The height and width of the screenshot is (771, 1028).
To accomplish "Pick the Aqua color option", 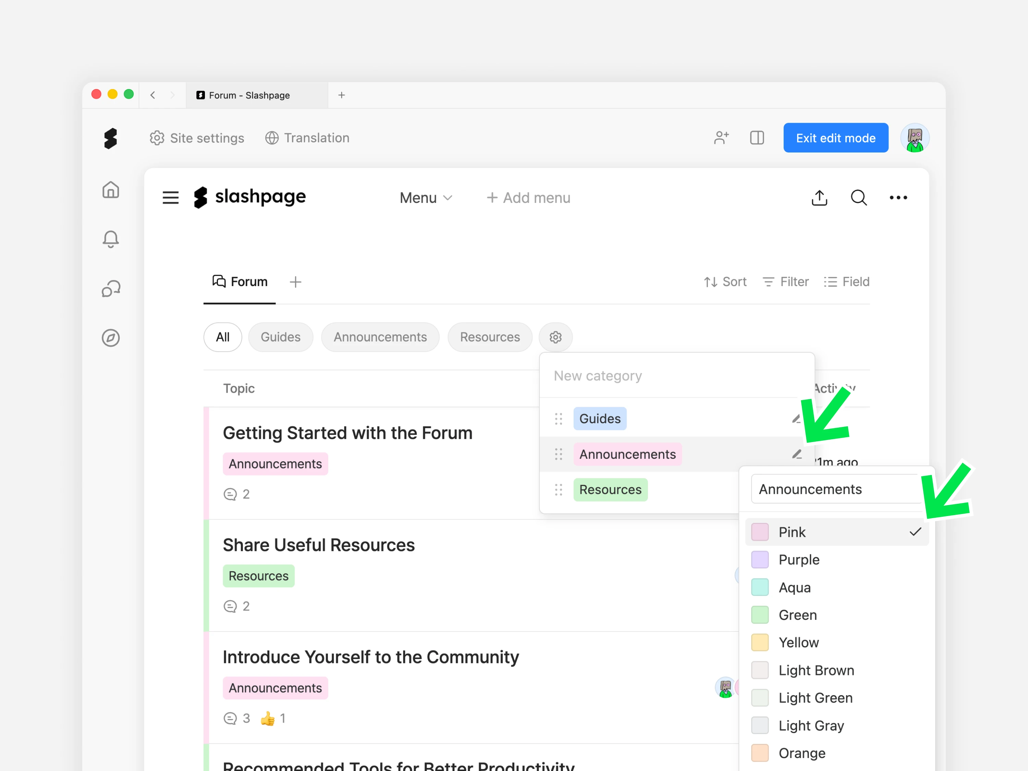I will click(x=794, y=587).
